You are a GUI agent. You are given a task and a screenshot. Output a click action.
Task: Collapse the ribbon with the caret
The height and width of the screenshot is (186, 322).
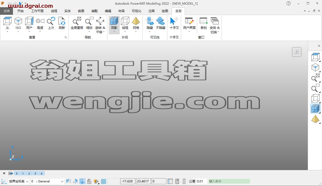[x=305, y=11]
